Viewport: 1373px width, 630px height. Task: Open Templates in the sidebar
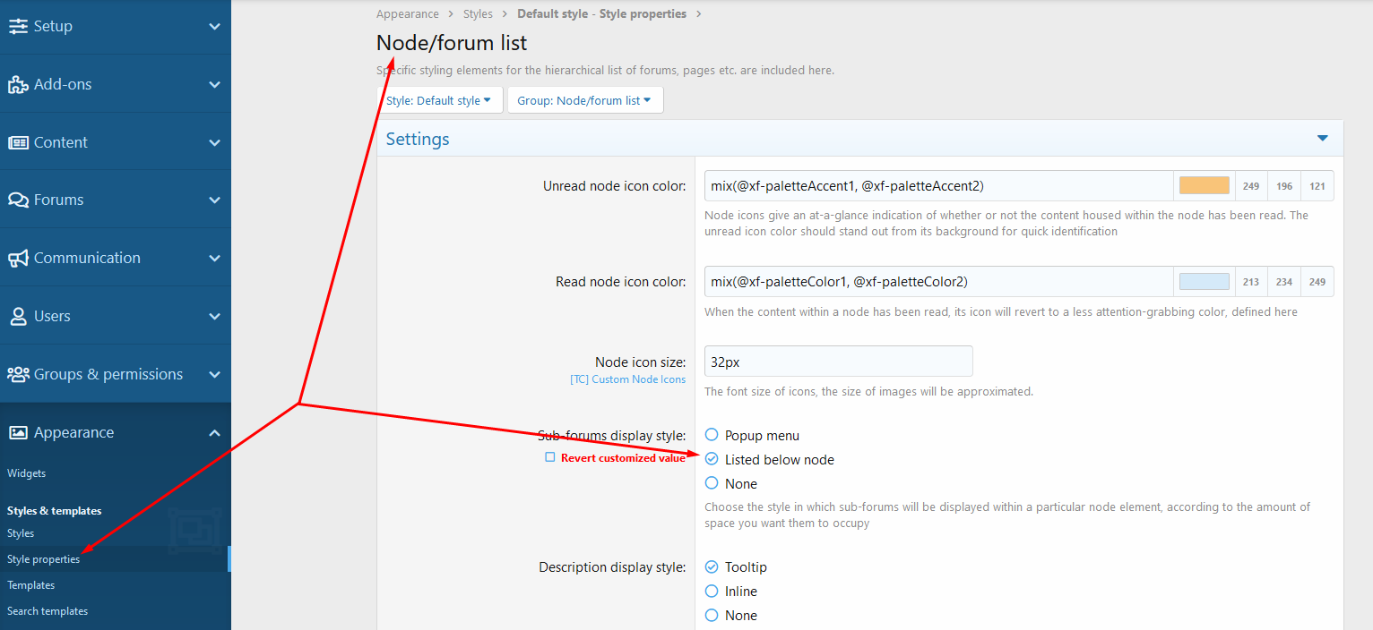tap(31, 585)
